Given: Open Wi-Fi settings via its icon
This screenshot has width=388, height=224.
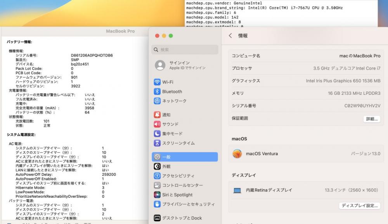Looking at the screenshot, I should point(157,82).
